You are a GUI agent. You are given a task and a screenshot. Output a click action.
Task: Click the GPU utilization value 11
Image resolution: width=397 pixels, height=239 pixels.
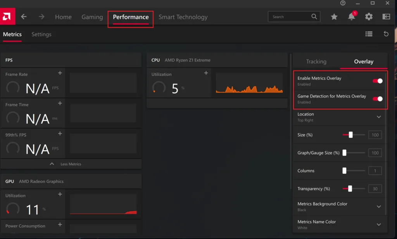(x=33, y=210)
